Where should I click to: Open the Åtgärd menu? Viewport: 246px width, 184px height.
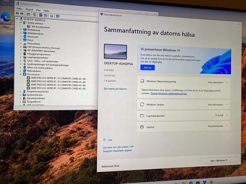point(29,9)
